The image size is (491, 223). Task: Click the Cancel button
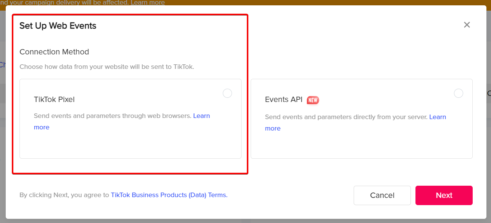382,195
